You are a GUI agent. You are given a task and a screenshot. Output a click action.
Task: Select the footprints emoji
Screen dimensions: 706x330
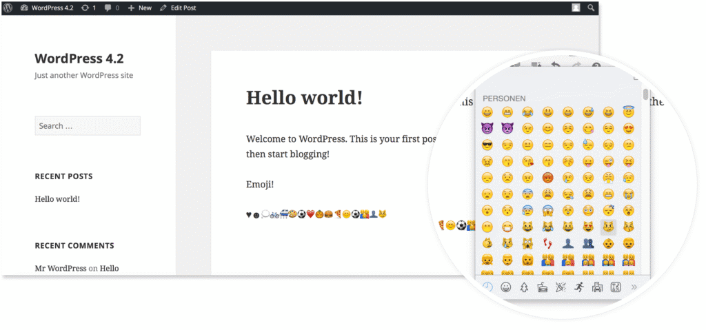pos(547,244)
